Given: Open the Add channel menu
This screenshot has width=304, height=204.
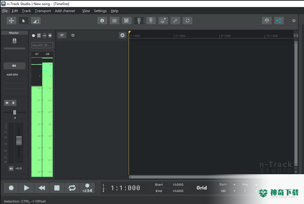Looking at the screenshot, I should [65, 11].
